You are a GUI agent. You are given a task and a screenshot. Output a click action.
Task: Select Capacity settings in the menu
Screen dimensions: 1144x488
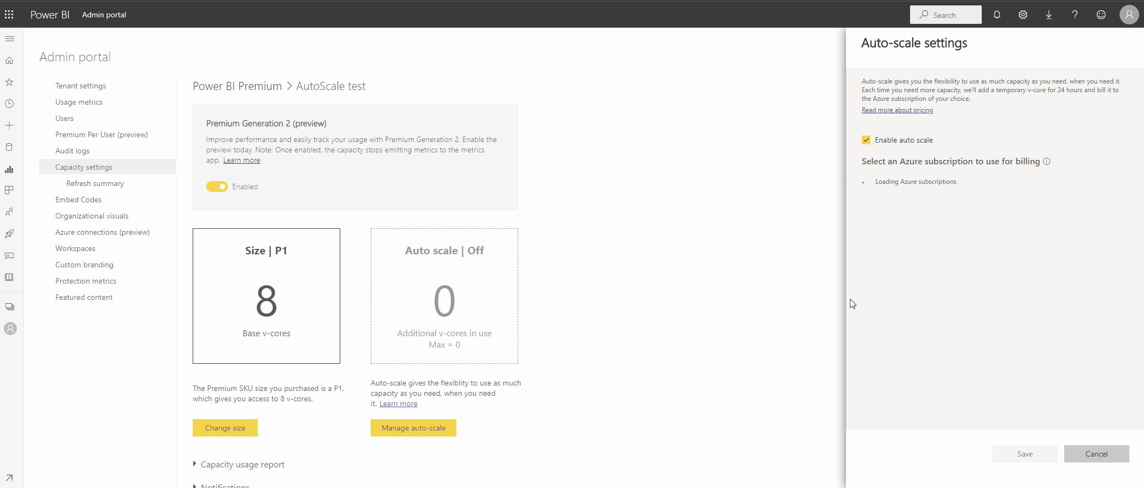pos(84,166)
